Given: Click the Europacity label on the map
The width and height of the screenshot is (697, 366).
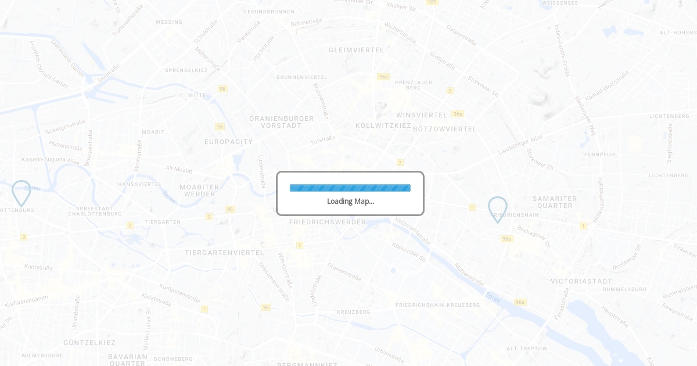Looking at the screenshot, I should pos(229,142).
